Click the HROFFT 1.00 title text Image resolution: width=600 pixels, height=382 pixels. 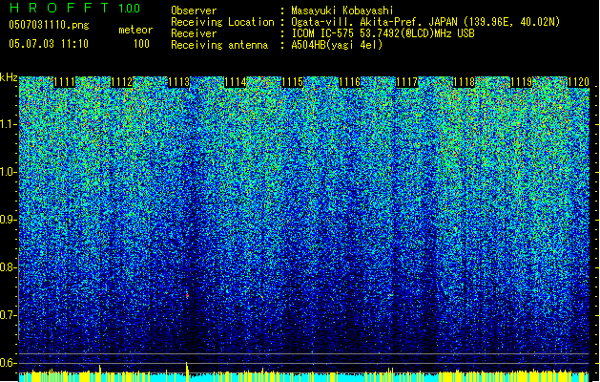pos(75,8)
